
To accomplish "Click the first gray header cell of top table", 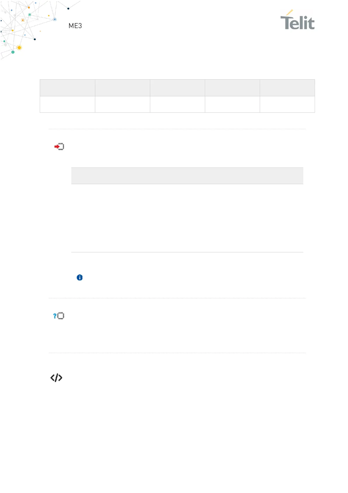I will pos(67,88).
